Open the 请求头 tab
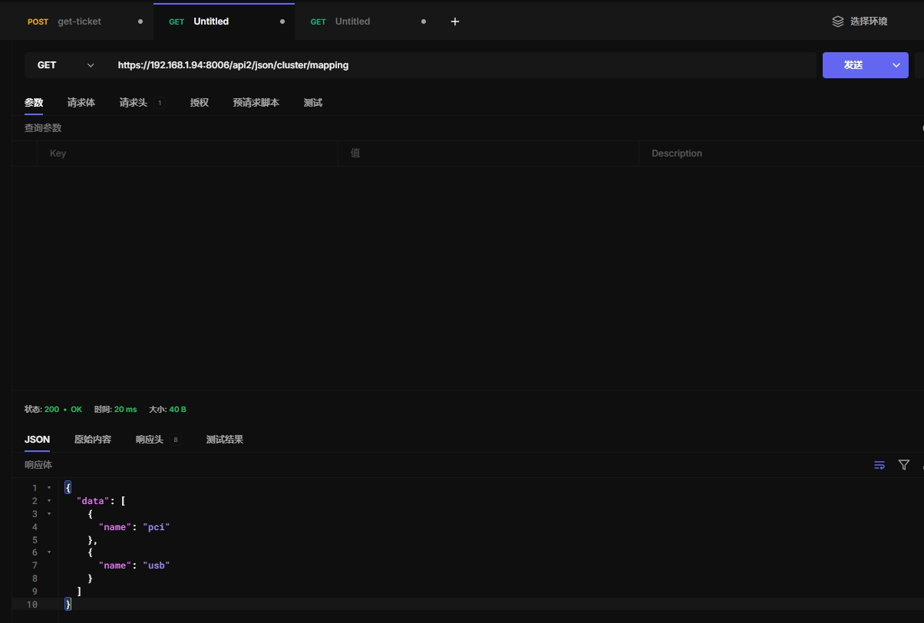Viewport: 924px width, 623px height. (x=133, y=103)
